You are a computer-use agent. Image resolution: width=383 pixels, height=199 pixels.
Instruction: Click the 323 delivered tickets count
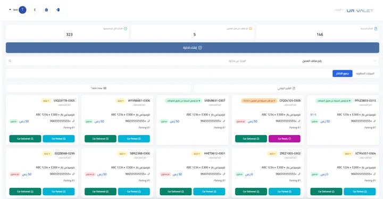69,35
